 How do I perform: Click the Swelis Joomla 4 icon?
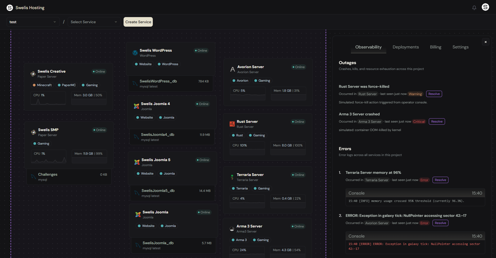[136, 106]
